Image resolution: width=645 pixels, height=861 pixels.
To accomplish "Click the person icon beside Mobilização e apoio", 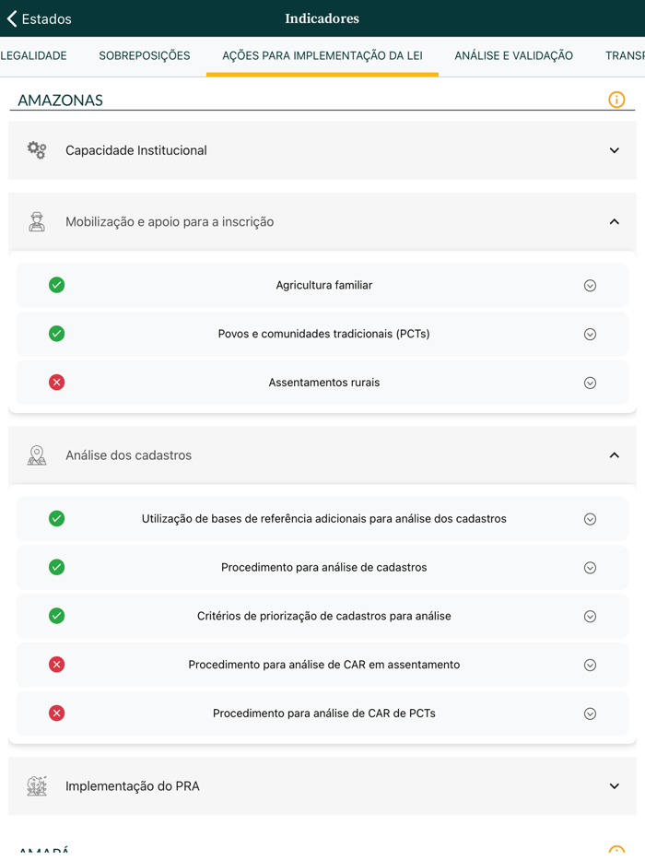I will [x=36, y=221].
